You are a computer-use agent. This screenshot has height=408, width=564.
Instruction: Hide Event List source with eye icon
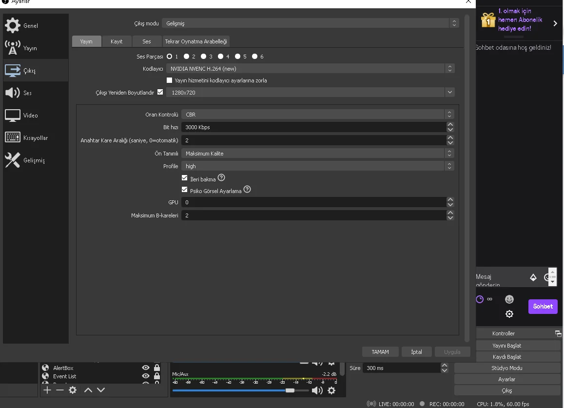(146, 376)
